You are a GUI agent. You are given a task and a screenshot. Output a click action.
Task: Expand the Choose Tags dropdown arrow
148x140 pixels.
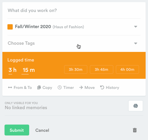point(136,43)
